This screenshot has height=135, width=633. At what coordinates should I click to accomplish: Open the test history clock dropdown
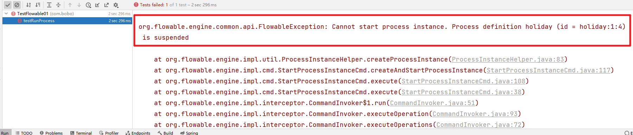pos(88,5)
